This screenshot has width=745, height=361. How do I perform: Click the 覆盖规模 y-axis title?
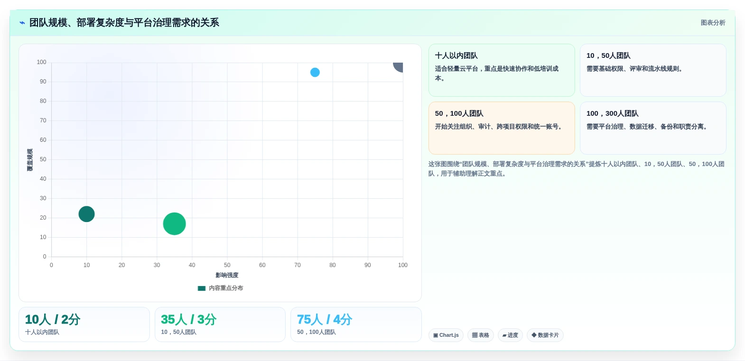[x=30, y=160]
